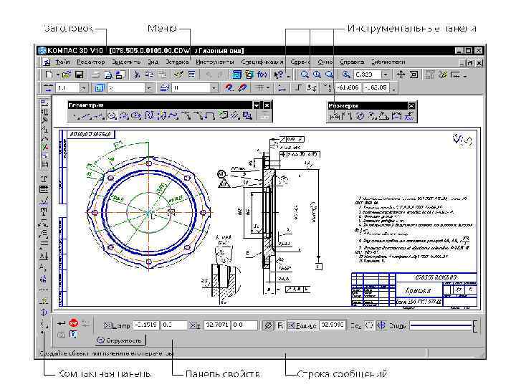Open the Выделить menu
The width and height of the screenshot is (516, 387).
[x=126, y=62]
